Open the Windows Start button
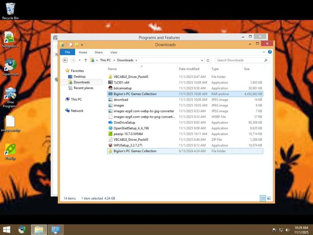This screenshot has height=235, width=313. click(x=7, y=230)
